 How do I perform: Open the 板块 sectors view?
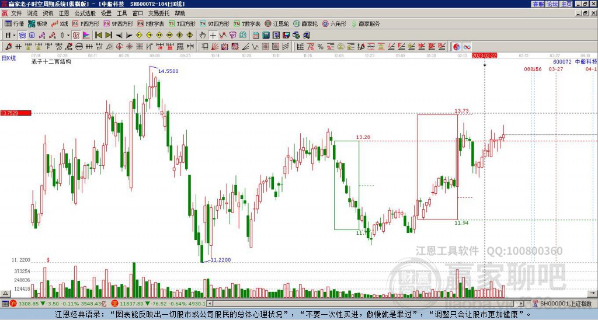(x=37, y=23)
